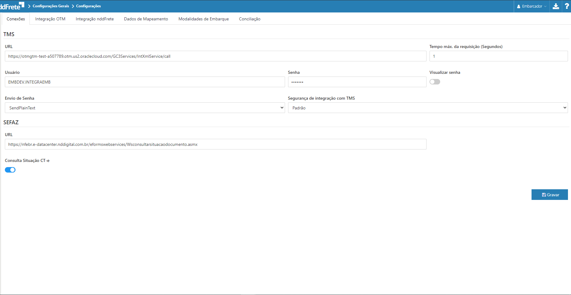Image resolution: width=571 pixels, height=295 pixels.
Task: Click the SEFAZ URL input field
Action: [216, 144]
